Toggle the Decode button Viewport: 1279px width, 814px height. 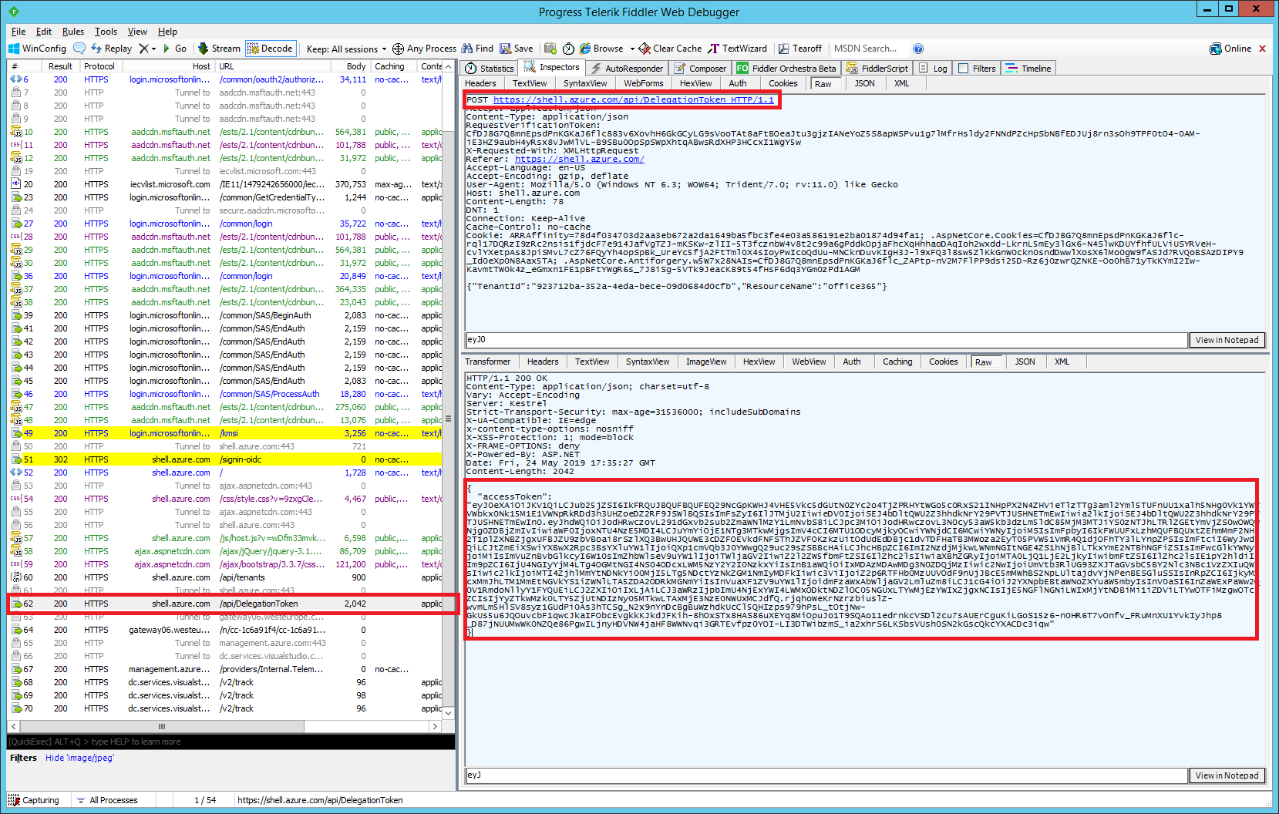(271, 49)
